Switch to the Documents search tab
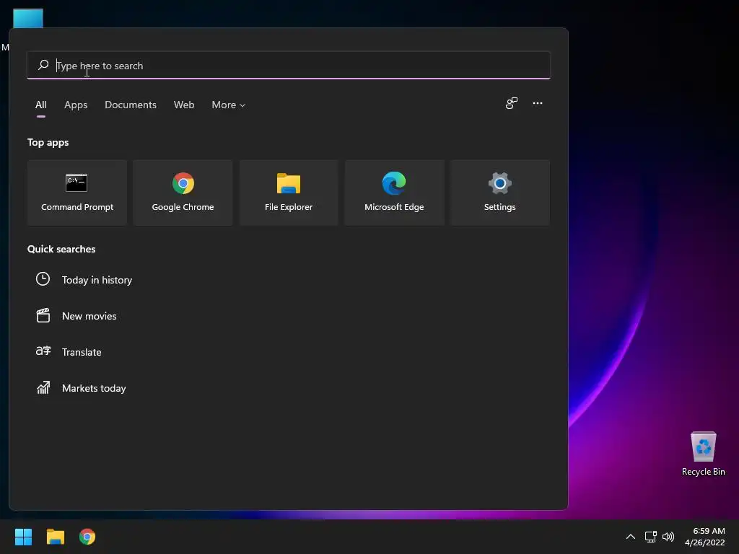Viewport: 739px width, 554px height. (x=131, y=105)
